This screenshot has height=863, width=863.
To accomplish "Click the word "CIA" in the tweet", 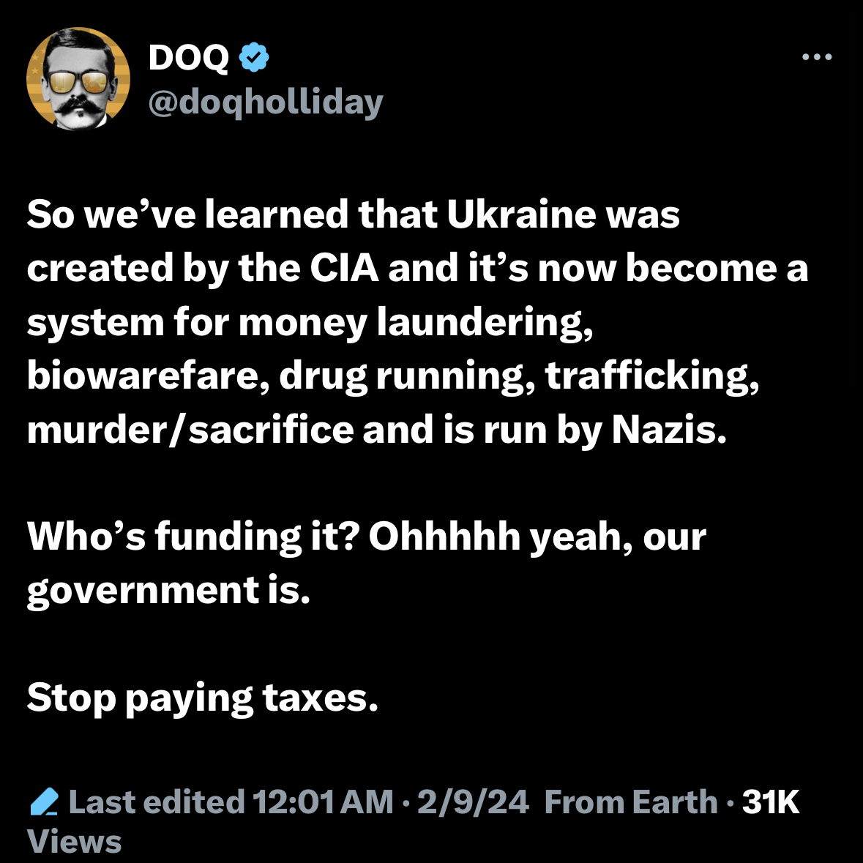I will [x=344, y=269].
